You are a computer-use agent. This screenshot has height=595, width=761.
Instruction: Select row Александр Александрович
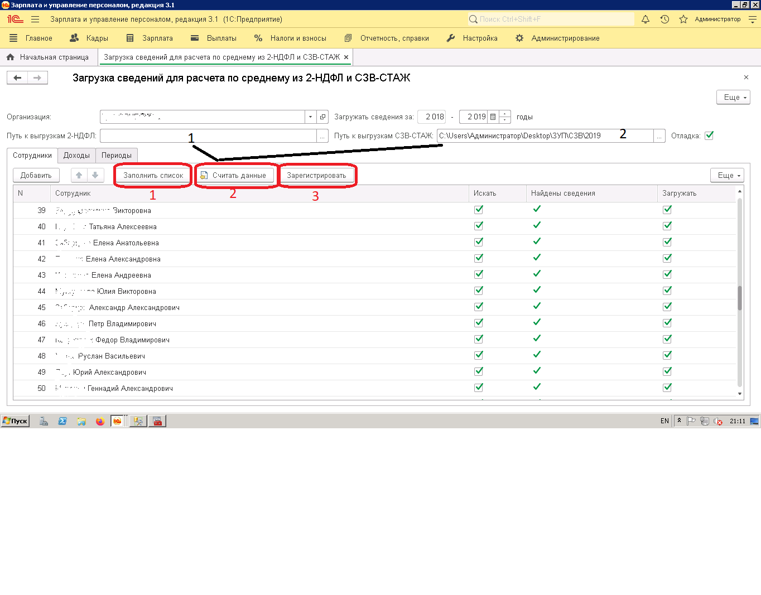click(374, 307)
